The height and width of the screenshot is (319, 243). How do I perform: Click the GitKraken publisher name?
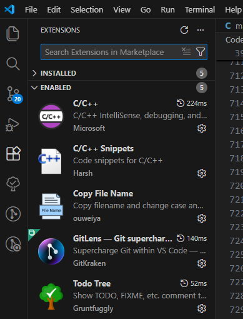(x=89, y=263)
